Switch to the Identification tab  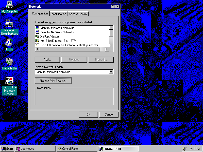pyautogui.click(x=58, y=14)
